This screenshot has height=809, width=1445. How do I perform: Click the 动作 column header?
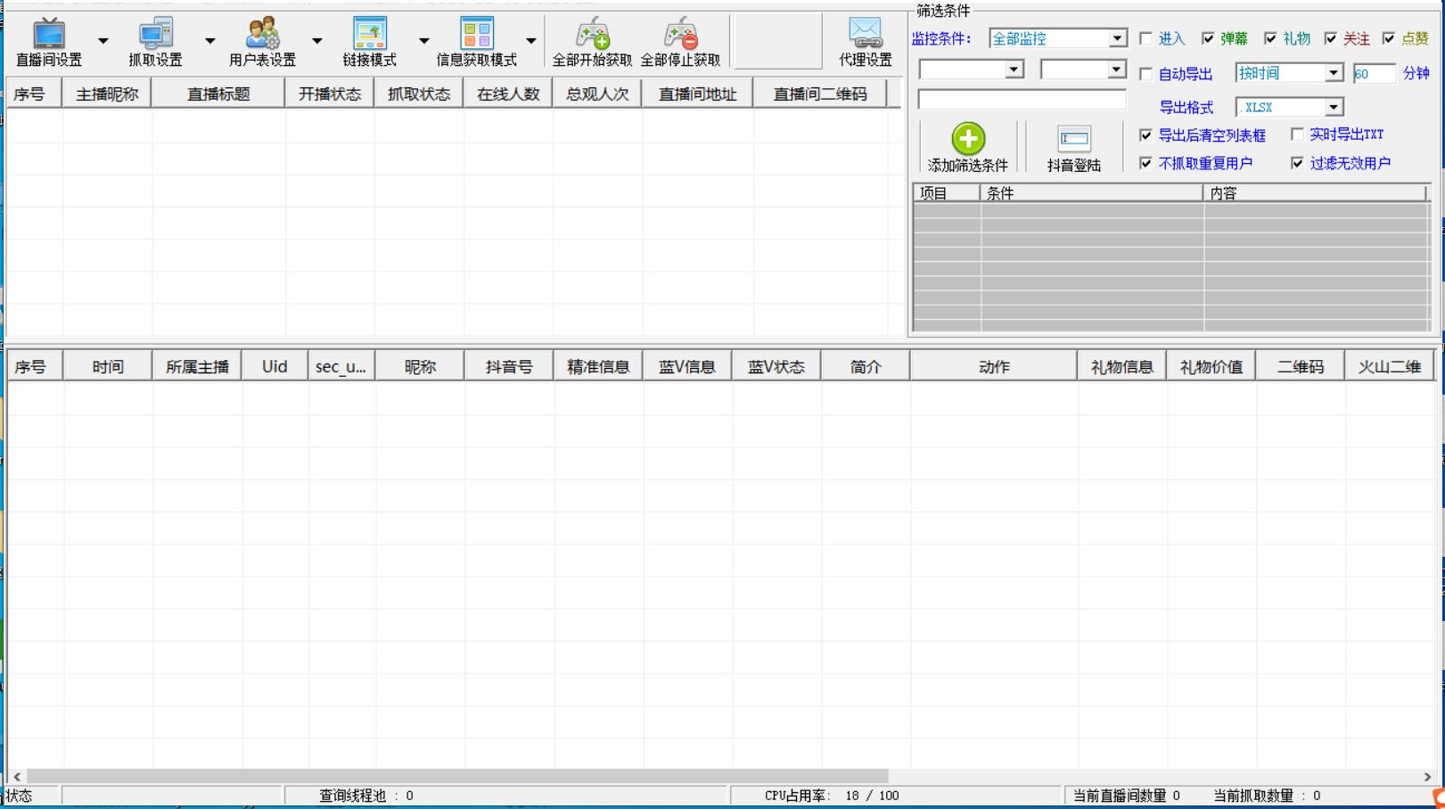pos(994,366)
